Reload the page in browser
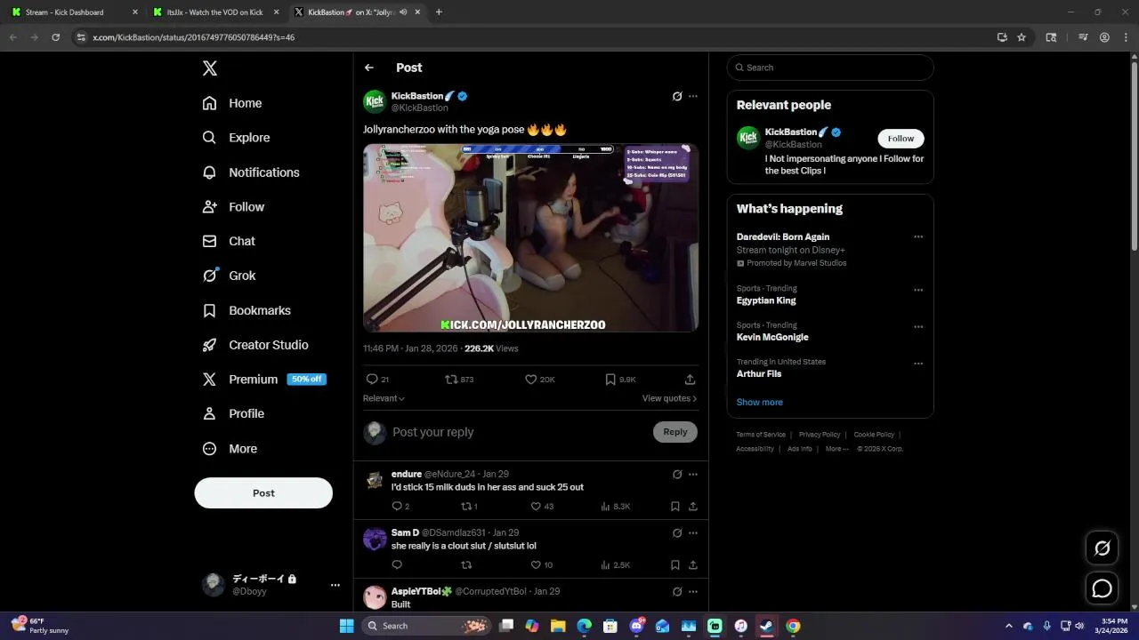This screenshot has height=640, width=1139. point(55,37)
